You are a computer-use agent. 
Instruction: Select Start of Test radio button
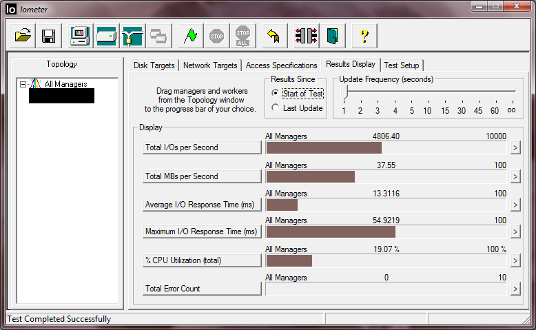275,93
